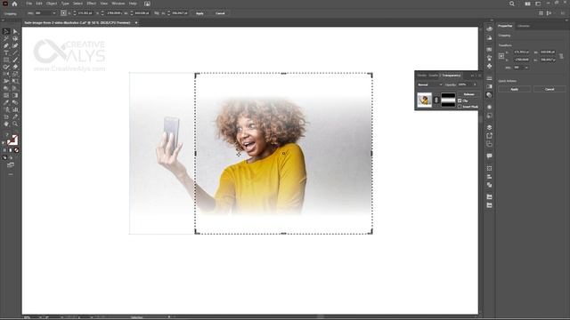The image size is (570, 320).
Task: Open the Search icon at top right
Action: tap(512, 4)
